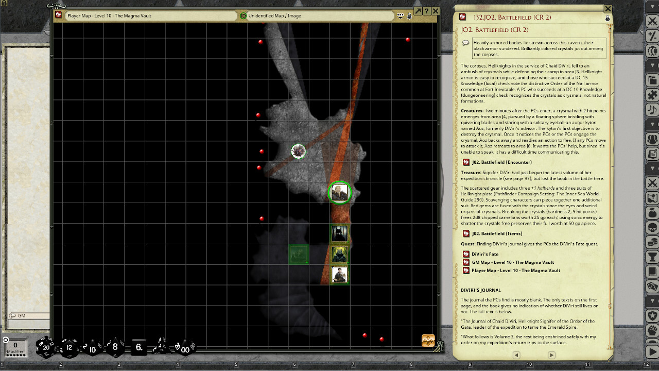Open the DiViri's Fate quest link

[484, 254]
